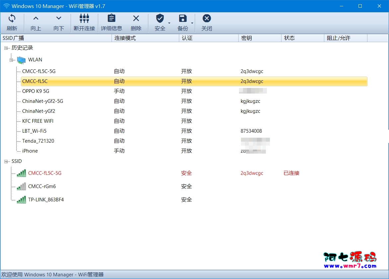Select LBT_Wi-Fi5 network

point(34,131)
